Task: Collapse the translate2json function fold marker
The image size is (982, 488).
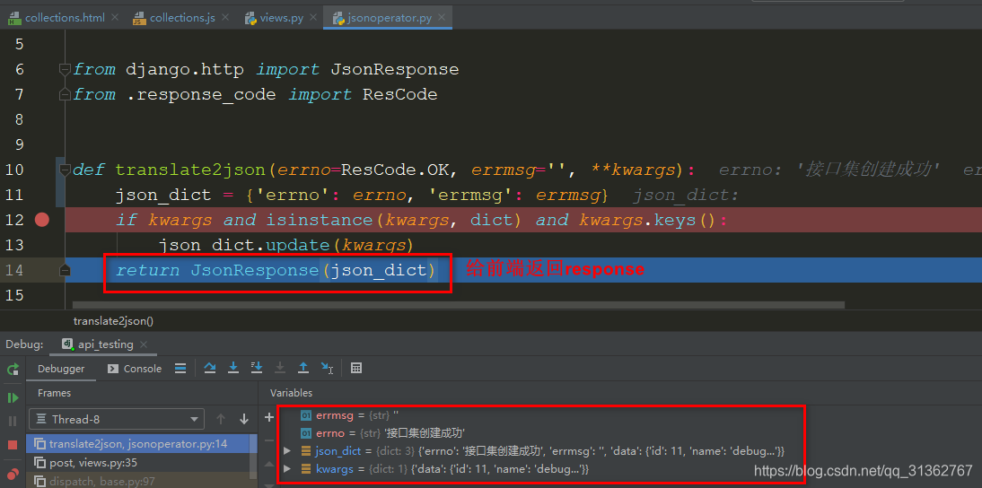Action: coord(64,170)
